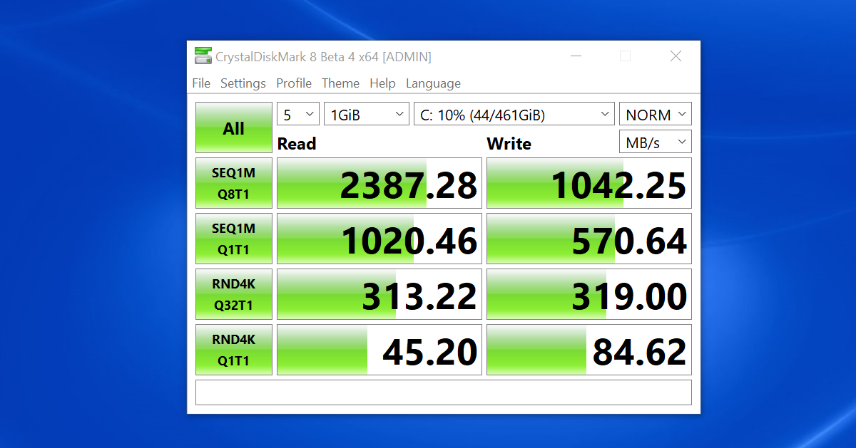Screen dimensions: 856x448
Task: Click the SEQ1M Q1T1 read result 1020.46
Action: click(x=379, y=239)
